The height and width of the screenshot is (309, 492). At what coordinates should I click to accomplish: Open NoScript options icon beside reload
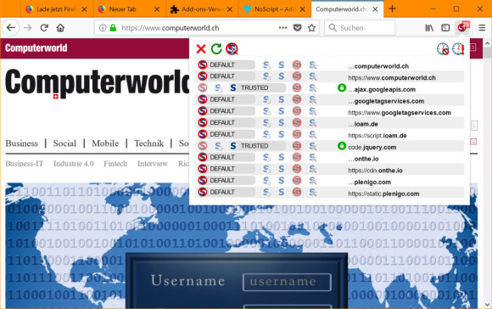click(232, 49)
